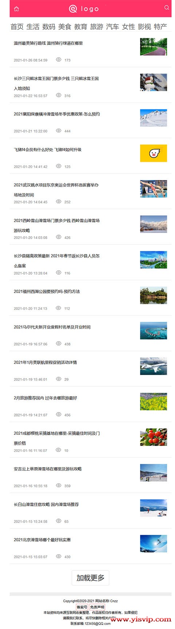The image size is (175, 629).
Task: Open article 2021北京滑雪场哪个最好玩实惠
Action: tap(42, 540)
